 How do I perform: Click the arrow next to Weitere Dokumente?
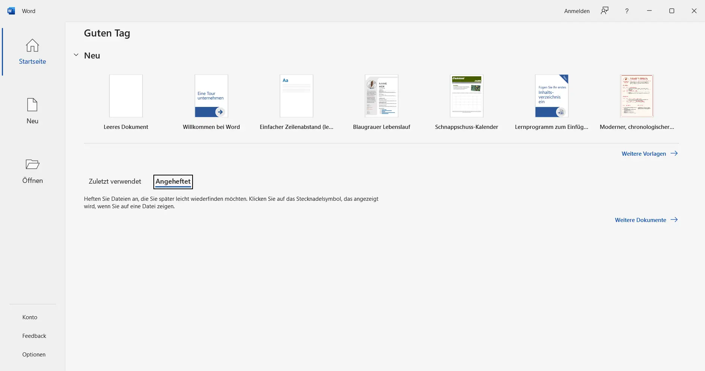click(x=674, y=220)
